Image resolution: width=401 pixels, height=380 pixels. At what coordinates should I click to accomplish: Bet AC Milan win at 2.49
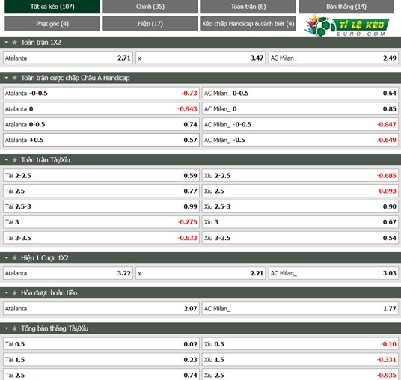pyautogui.click(x=334, y=58)
